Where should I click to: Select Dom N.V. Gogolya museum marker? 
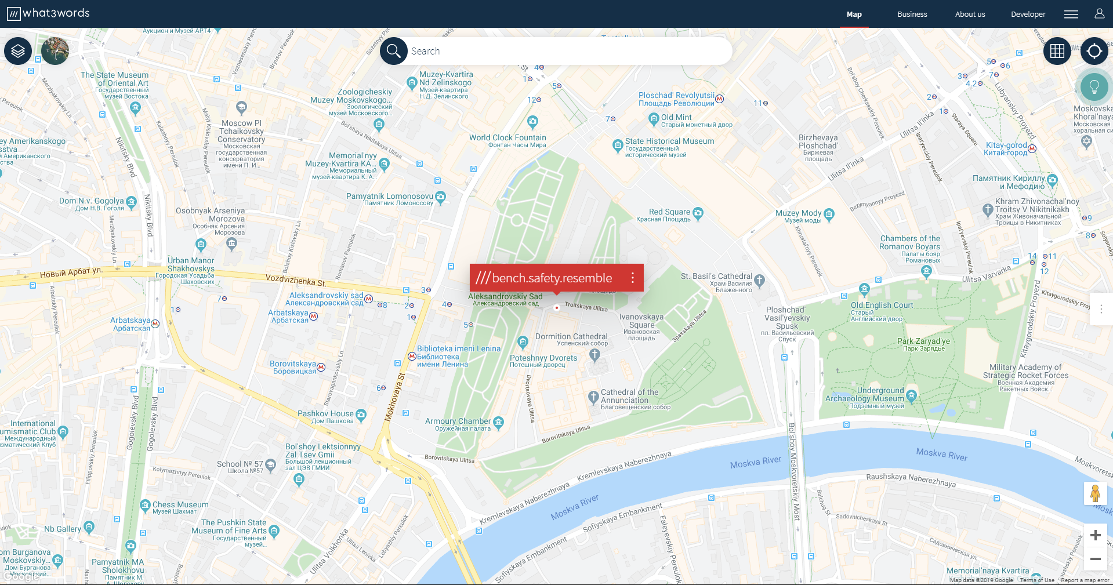(131, 202)
